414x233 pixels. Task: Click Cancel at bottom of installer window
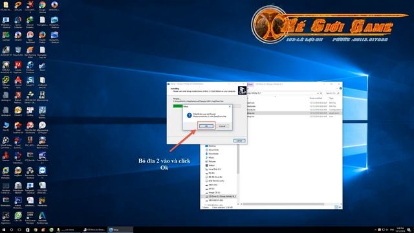tap(239, 141)
